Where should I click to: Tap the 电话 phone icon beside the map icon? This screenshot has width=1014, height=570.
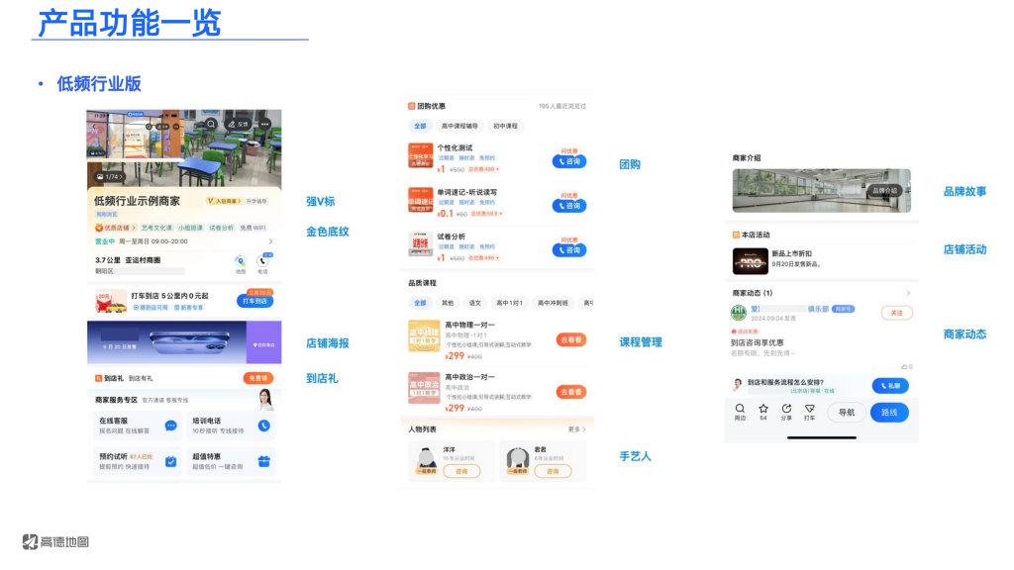262,261
